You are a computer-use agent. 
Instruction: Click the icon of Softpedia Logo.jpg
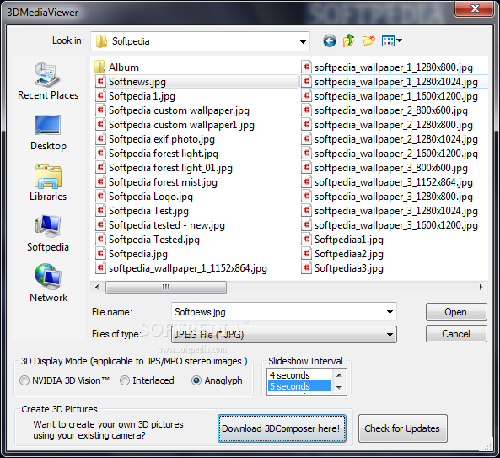click(x=100, y=197)
